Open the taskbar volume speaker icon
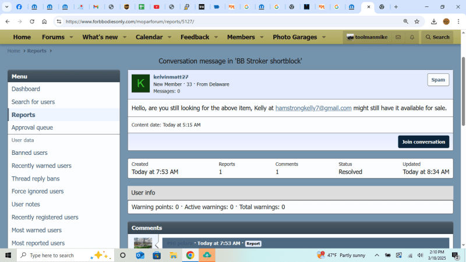Viewport: 466px width, 262px height. click(x=420, y=255)
